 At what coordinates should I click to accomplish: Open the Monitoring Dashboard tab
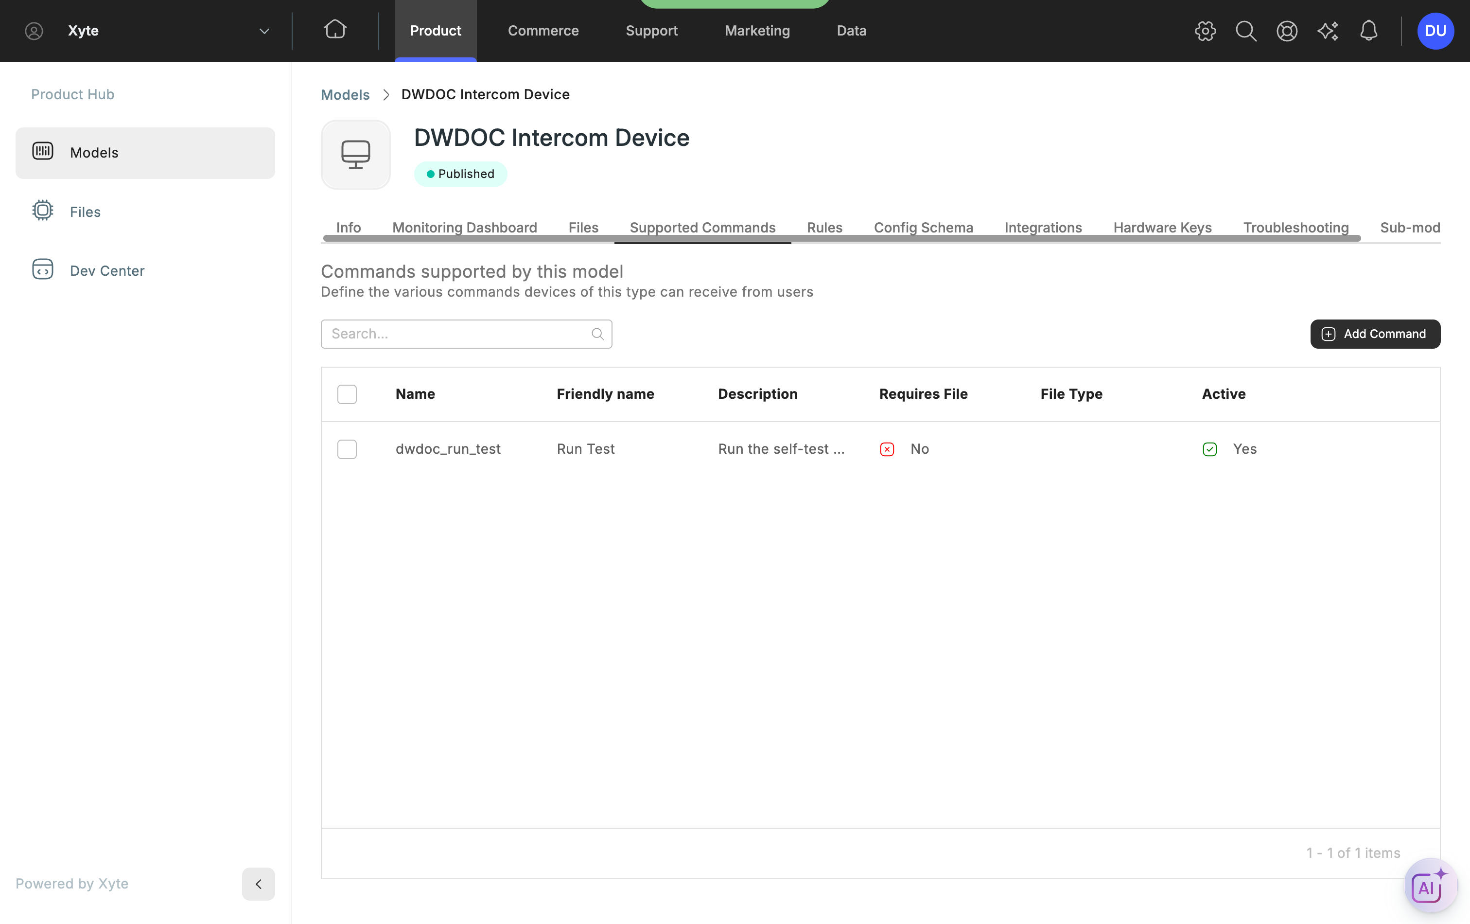[x=465, y=227]
